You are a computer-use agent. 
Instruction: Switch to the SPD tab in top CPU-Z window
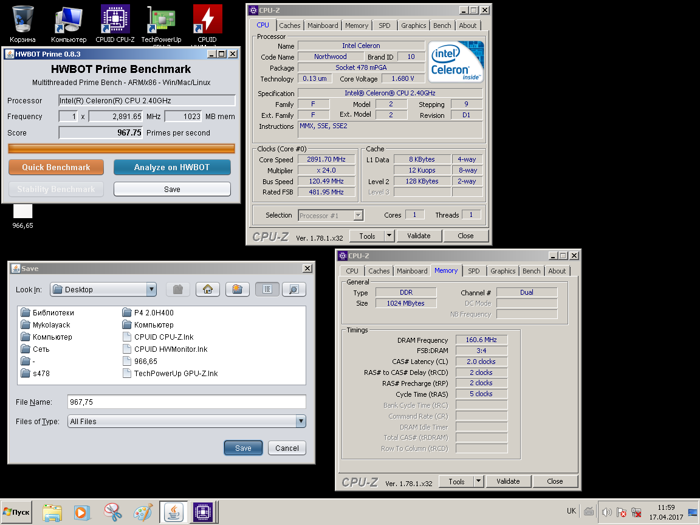[385, 26]
